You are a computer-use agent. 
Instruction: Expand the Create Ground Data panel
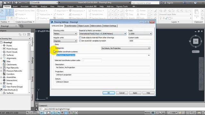(x=25, y=22)
